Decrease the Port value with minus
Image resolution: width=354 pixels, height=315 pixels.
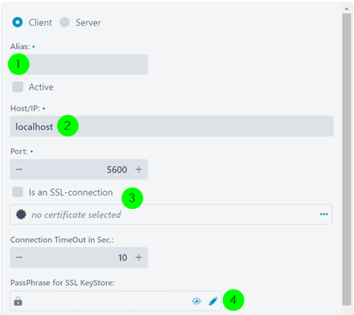click(x=19, y=169)
